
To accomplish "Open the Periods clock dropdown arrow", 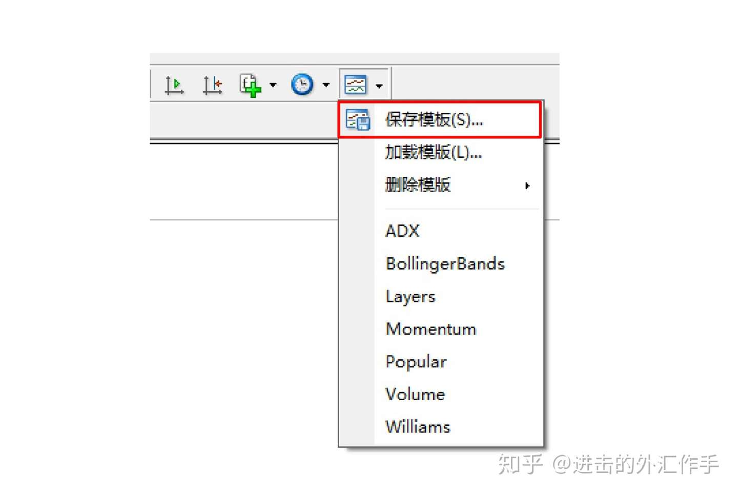I will click(326, 85).
